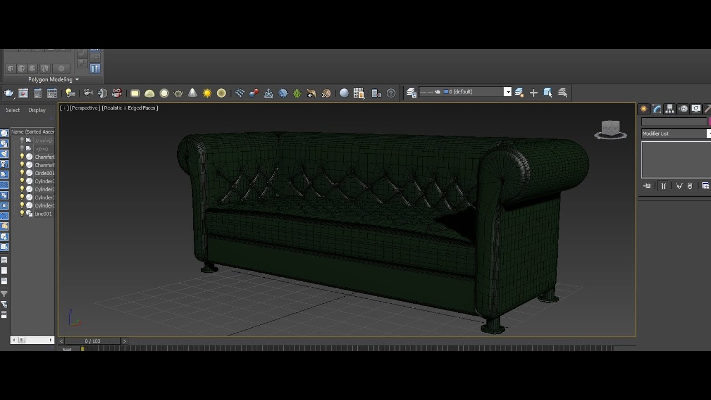Click the yellow ring tube primitive icon
711x400 pixels.
[x=164, y=93]
